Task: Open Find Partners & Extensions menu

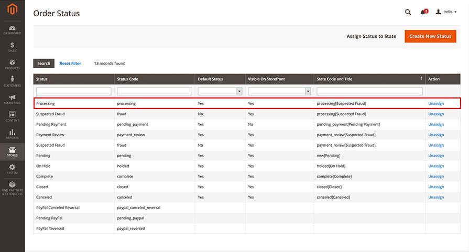Action: 12,189
